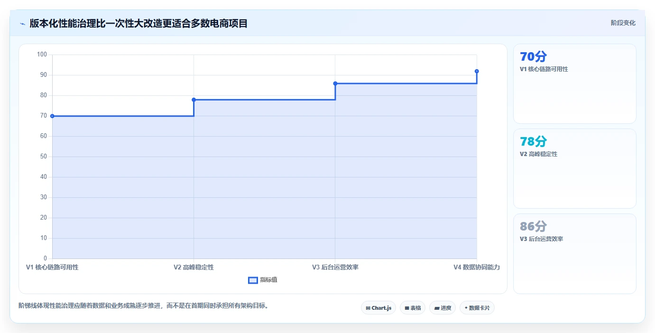Select the Chart.js tag button

(x=378, y=308)
